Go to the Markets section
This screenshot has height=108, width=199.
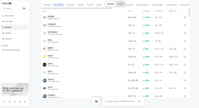15,27
